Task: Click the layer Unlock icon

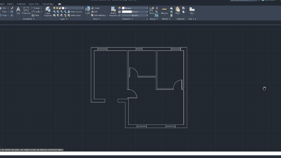Action: pyautogui.click(x=65, y=15)
